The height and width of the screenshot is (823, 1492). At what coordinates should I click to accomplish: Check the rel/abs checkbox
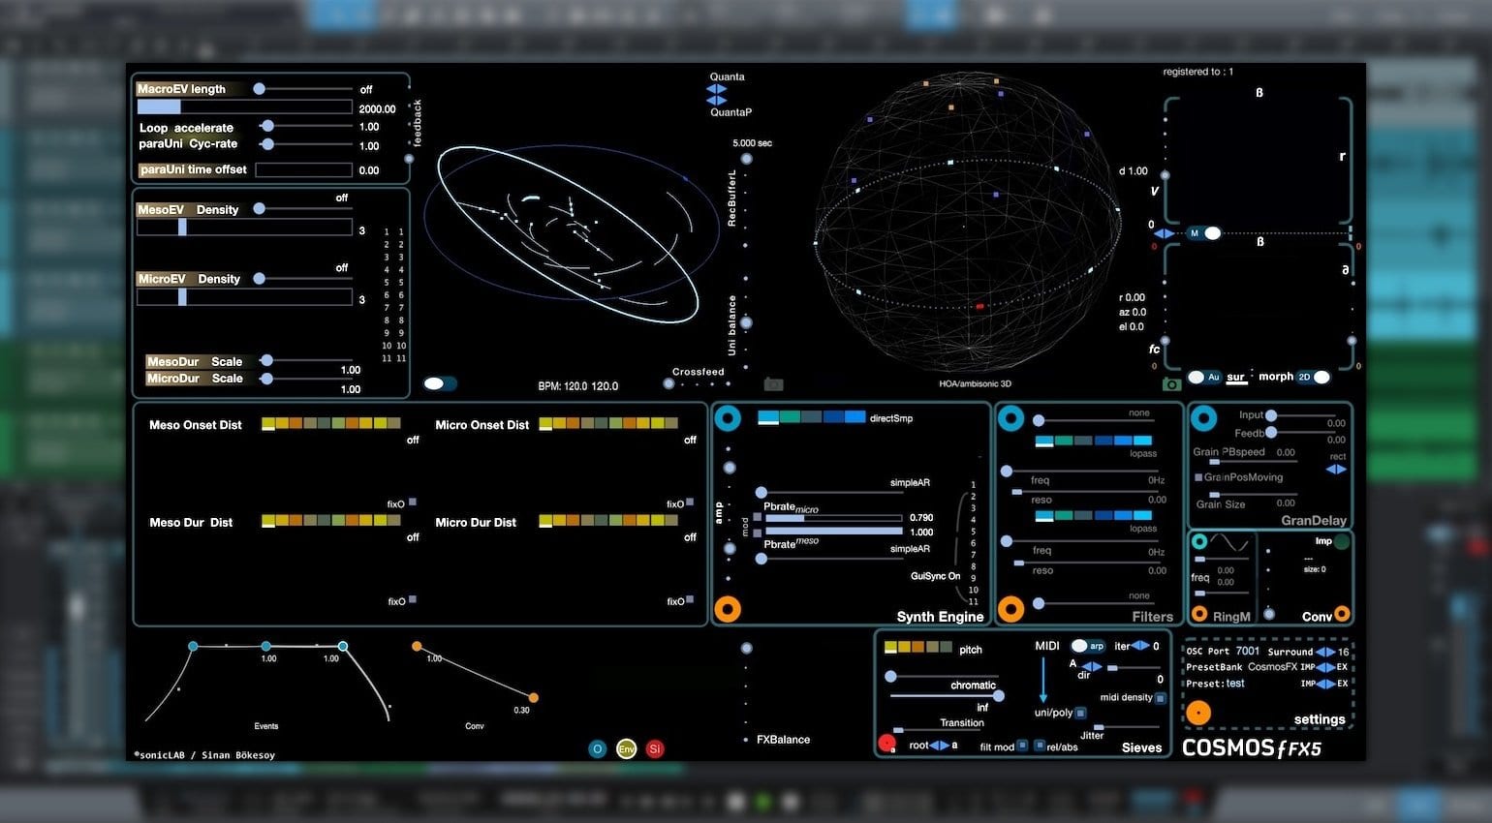tap(1040, 746)
